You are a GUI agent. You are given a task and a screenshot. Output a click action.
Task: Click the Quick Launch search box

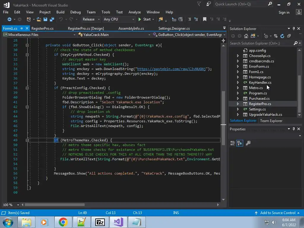(x=243, y=4)
